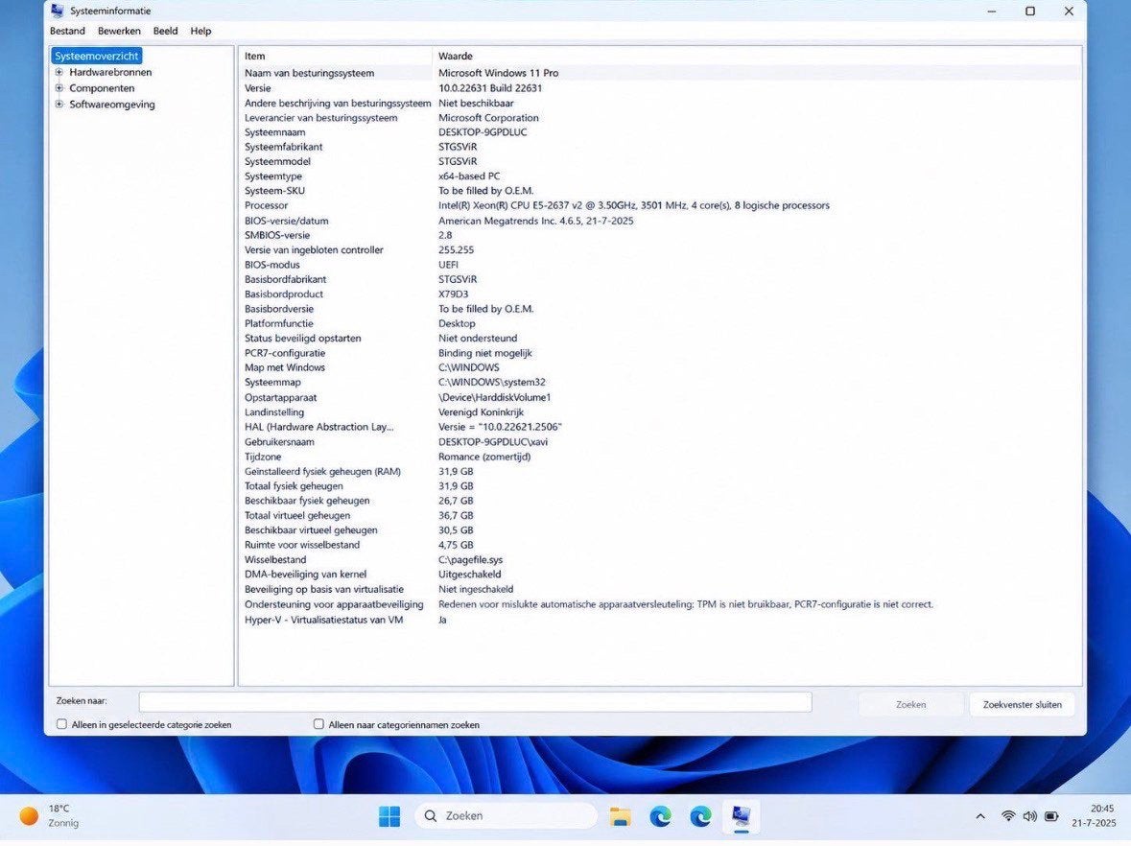The image size is (1131, 846).
Task: Maximize the Systeeminformatie window
Action: pos(1030,11)
